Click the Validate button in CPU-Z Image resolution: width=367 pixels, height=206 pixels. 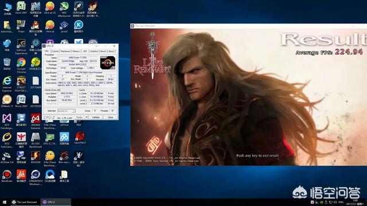tap(96, 117)
